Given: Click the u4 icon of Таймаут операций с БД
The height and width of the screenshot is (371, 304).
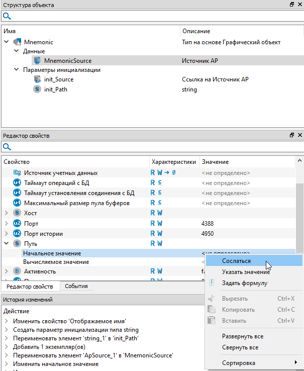Looking at the screenshot, I should click(17, 182).
